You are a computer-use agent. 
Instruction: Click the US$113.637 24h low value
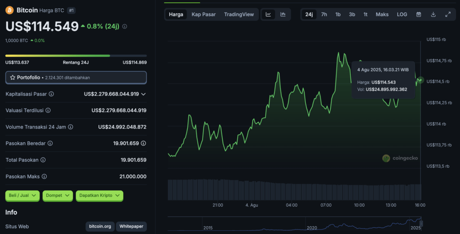pos(17,62)
